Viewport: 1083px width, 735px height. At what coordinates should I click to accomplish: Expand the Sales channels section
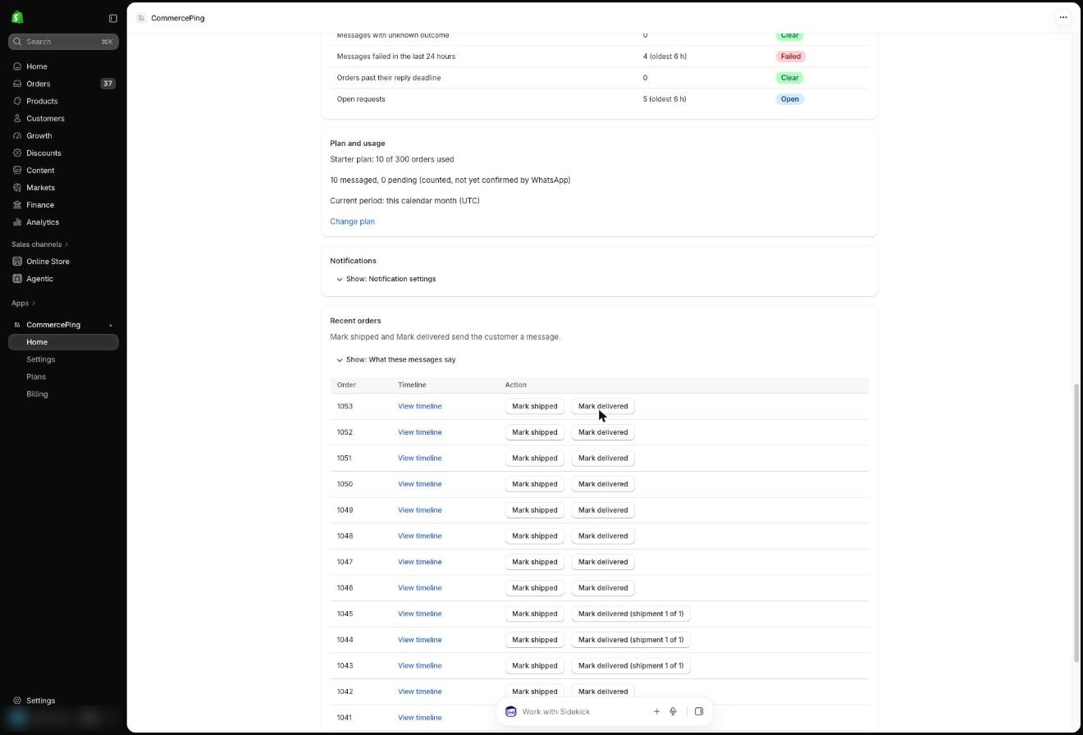pos(40,244)
